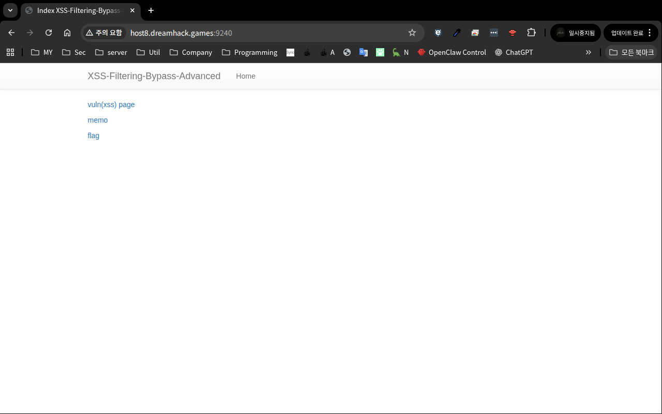Go to the browser home page

67,33
